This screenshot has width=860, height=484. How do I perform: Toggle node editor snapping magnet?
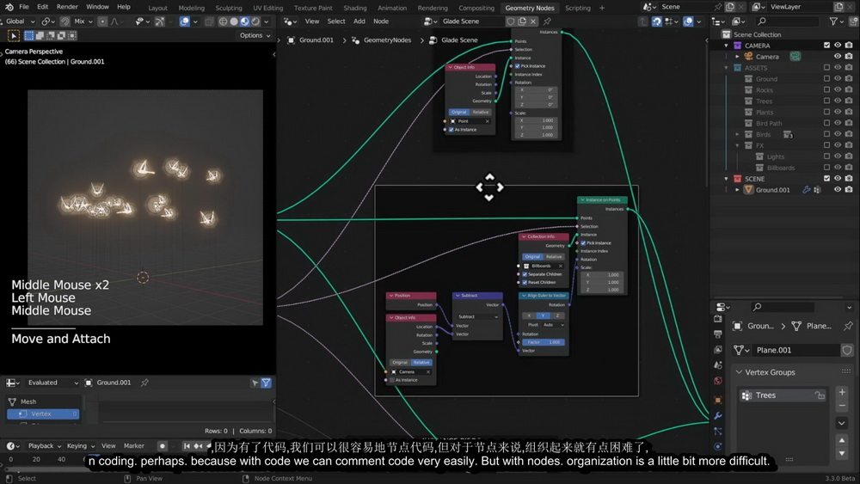coord(656,21)
